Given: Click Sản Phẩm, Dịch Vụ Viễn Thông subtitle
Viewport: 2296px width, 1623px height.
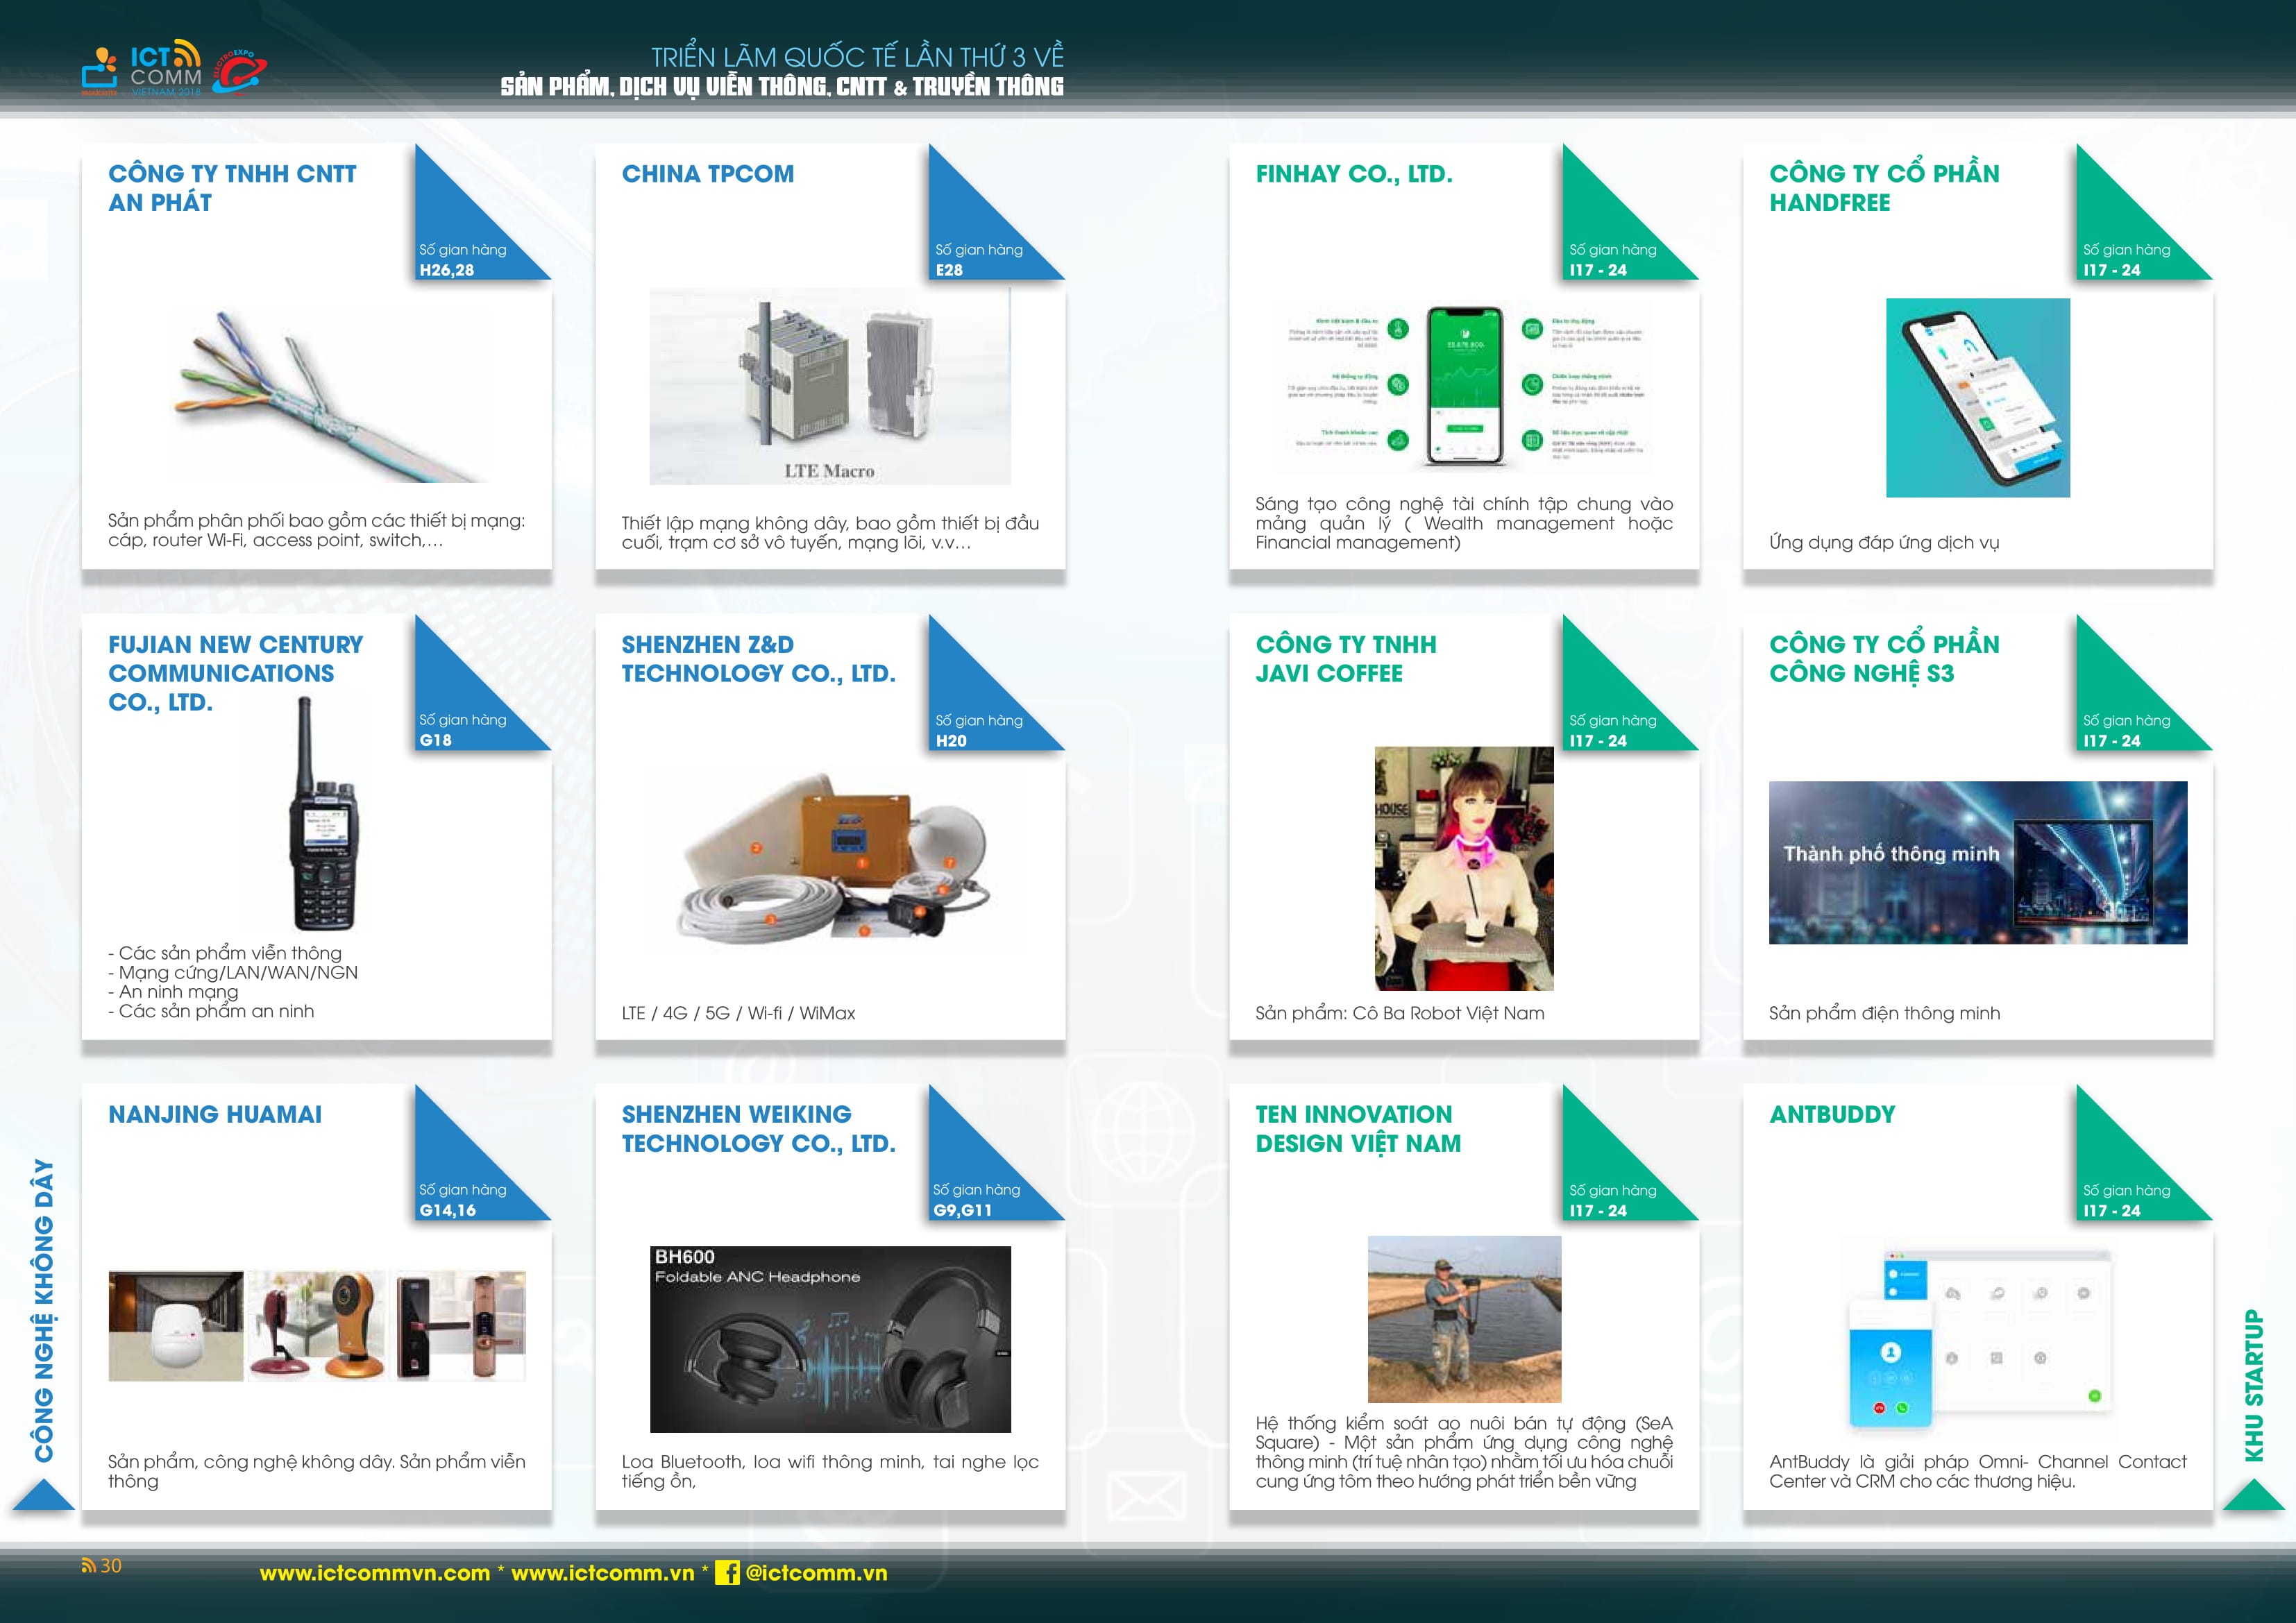Looking at the screenshot, I should (782, 86).
